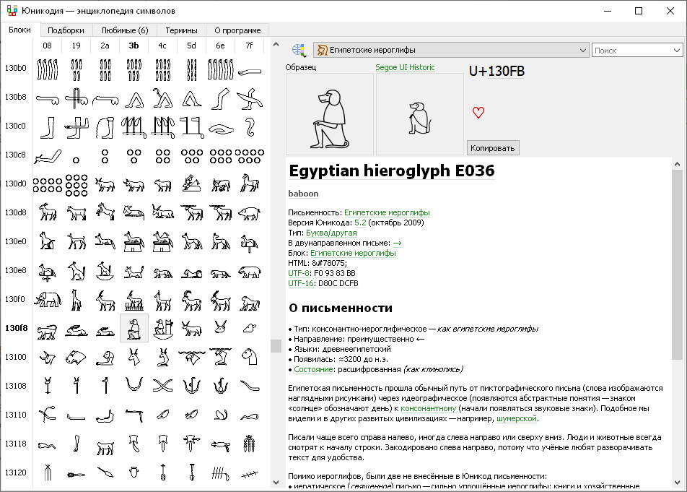The height and width of the screenshot is (492, 687).
Task: Click the консонантному link in description
Action: (428, 408)
